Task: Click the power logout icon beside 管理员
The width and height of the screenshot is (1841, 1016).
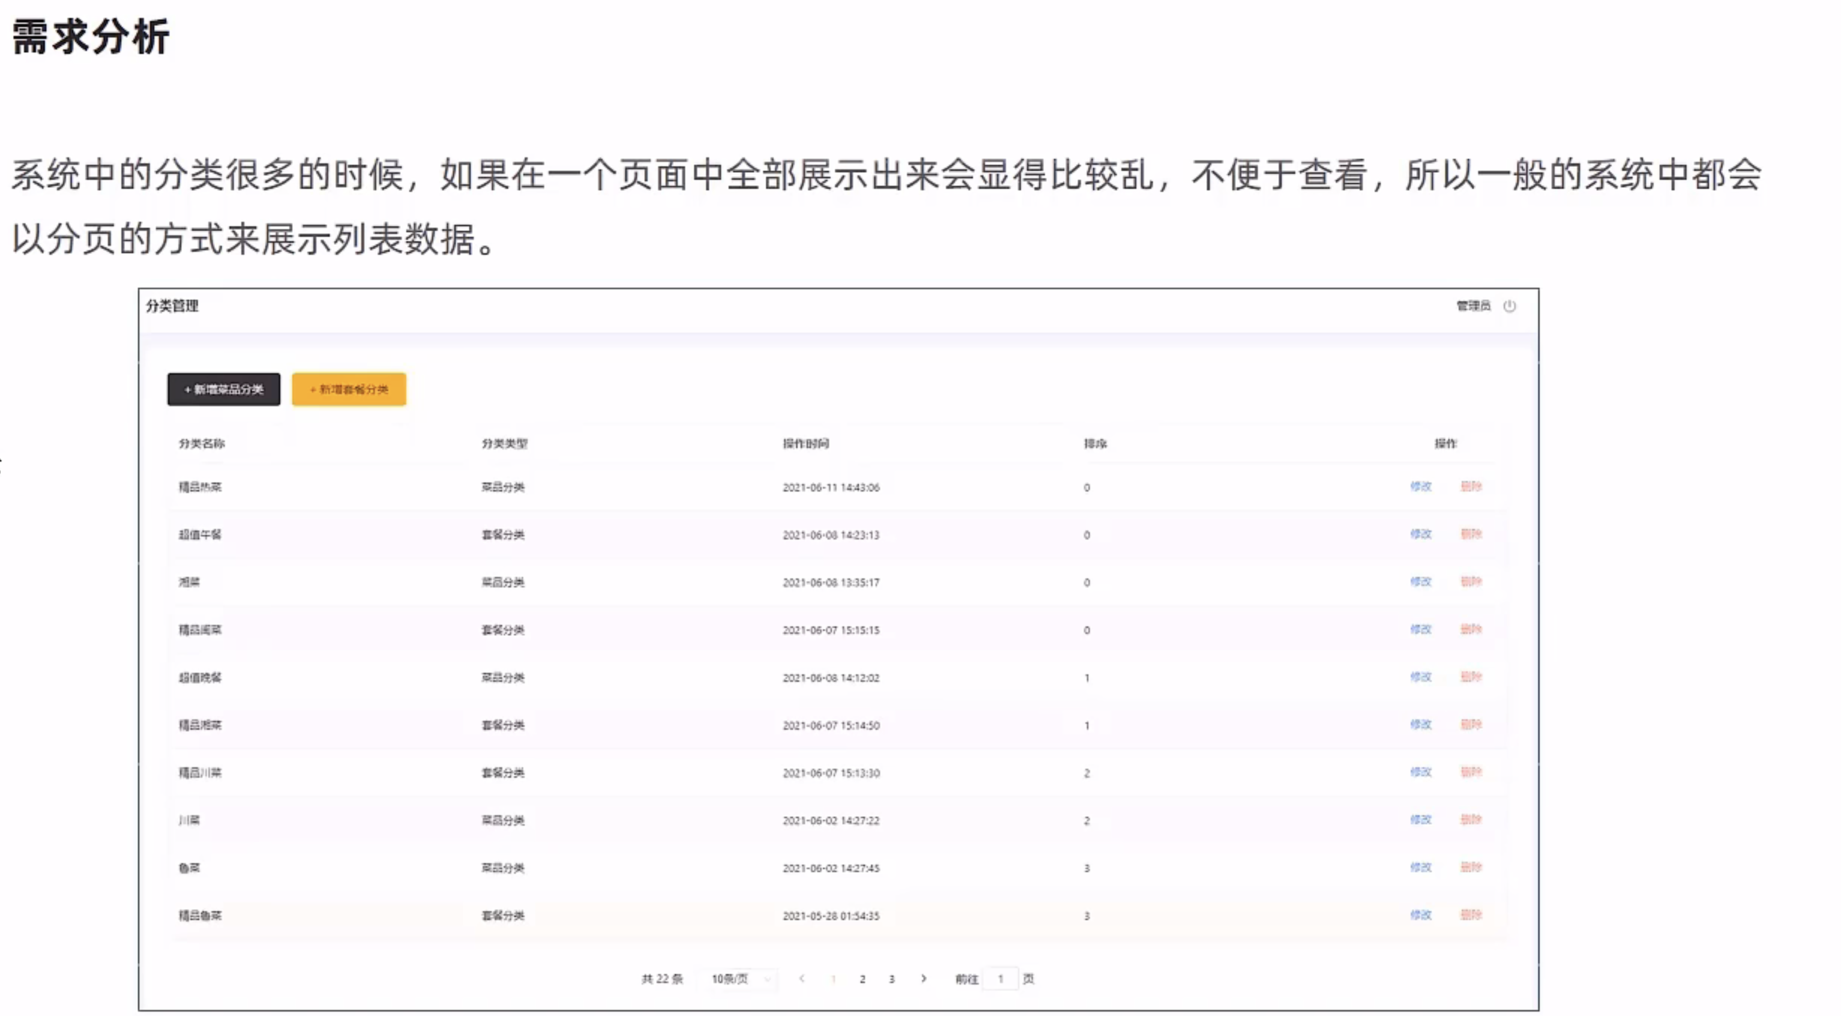Action: 1510,306
